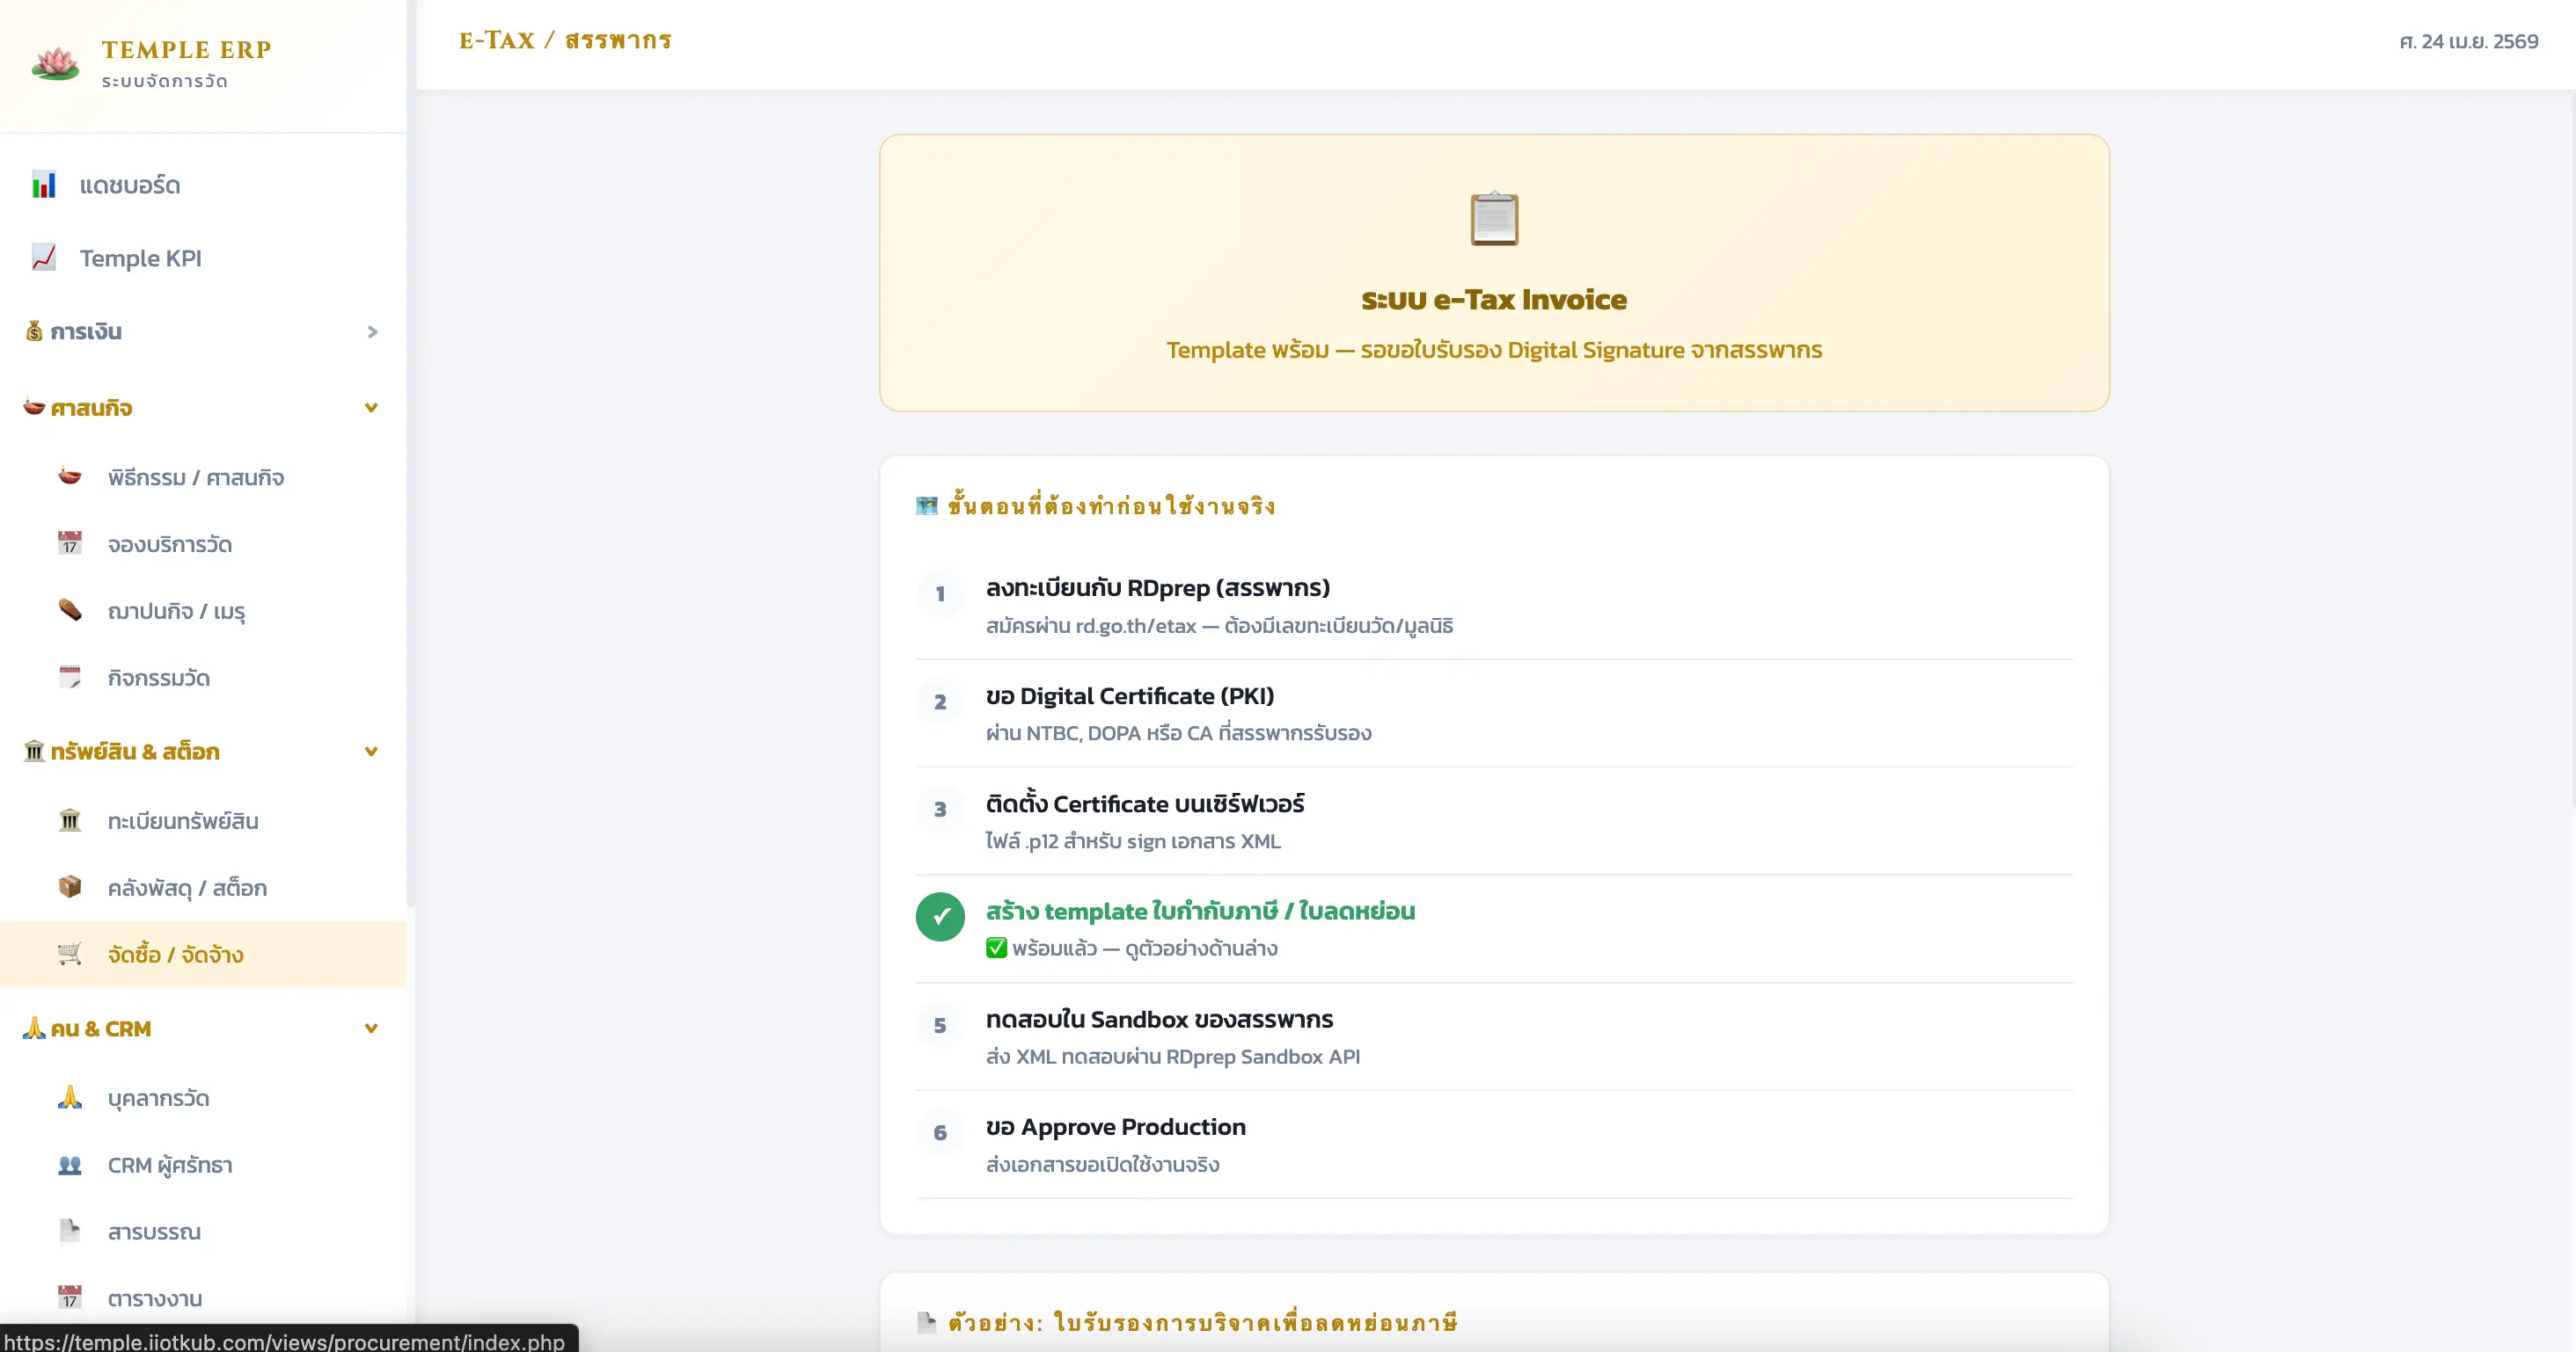
Task: Open สารบรรณ page
Action: pos(203,1232)
